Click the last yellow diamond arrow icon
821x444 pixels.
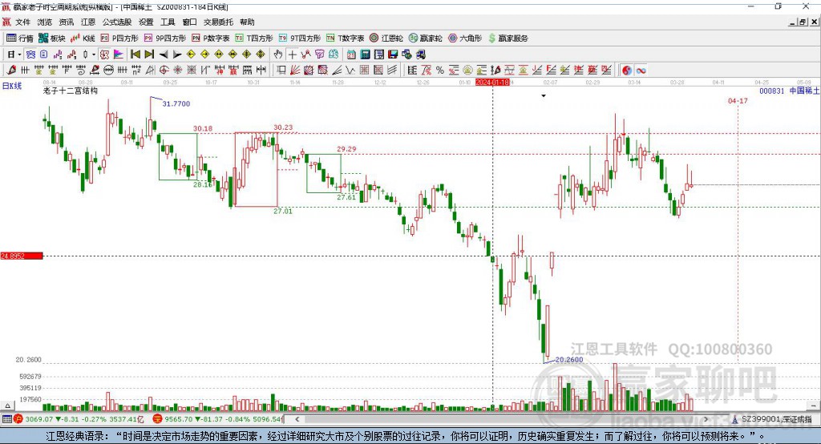coord(261,54)
